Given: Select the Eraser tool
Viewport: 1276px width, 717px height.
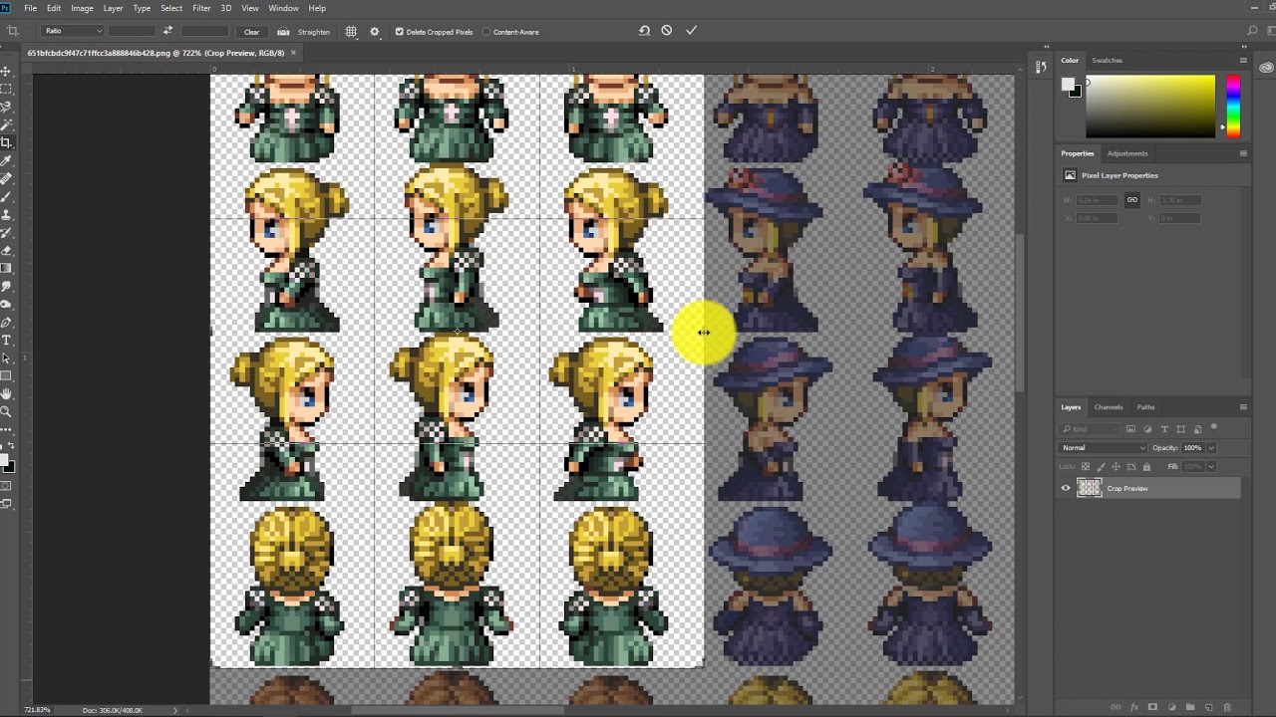Looking at the screenshot, I should pos(6,251).
